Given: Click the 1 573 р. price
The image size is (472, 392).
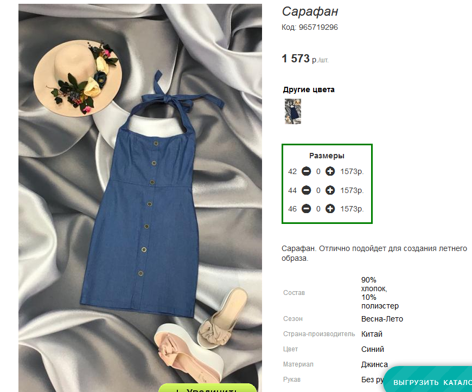Looking at the screenshot, I should click(x=305, y=59).
